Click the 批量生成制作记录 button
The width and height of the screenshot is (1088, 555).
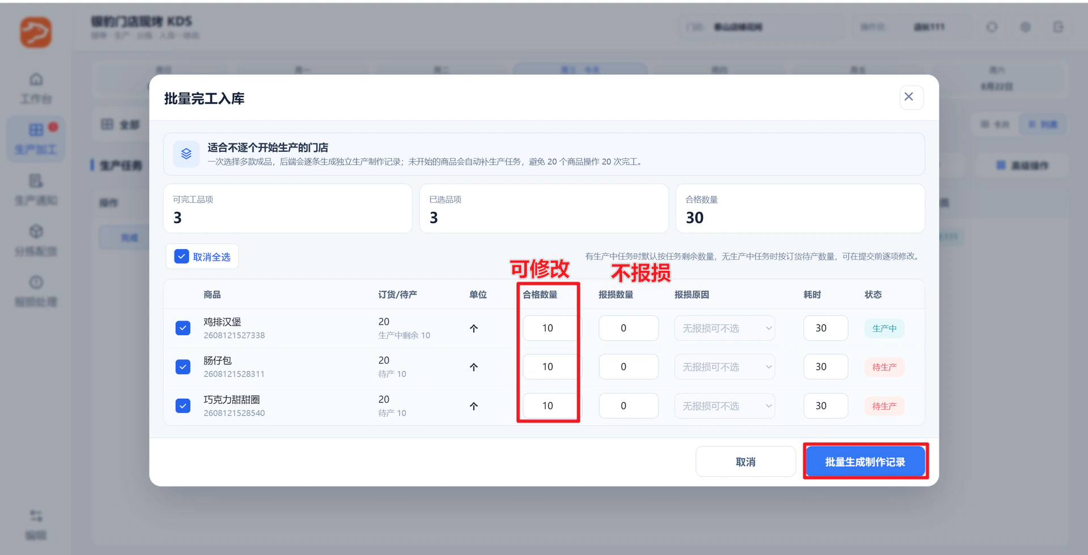865,462
